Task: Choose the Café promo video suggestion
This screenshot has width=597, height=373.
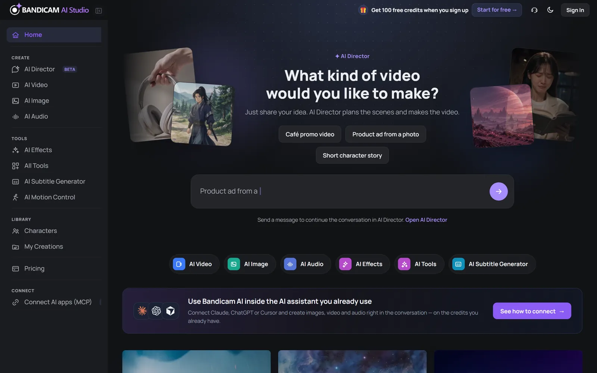Action: (x=310, y=134)
